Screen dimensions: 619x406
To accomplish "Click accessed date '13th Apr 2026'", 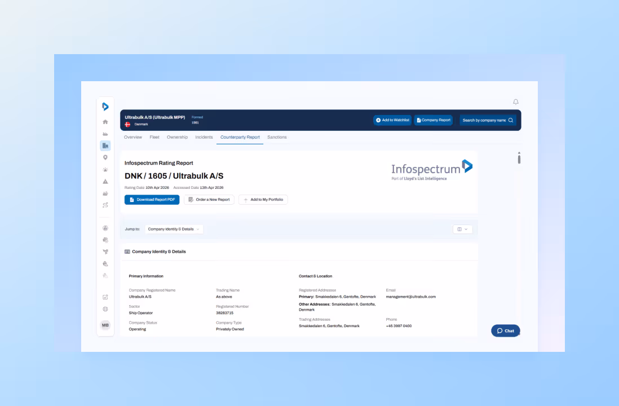I will (211, 188).
